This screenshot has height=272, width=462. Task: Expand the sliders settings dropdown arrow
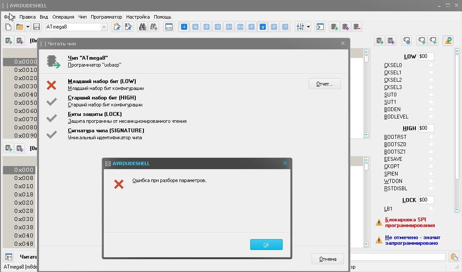click(308, 27)
